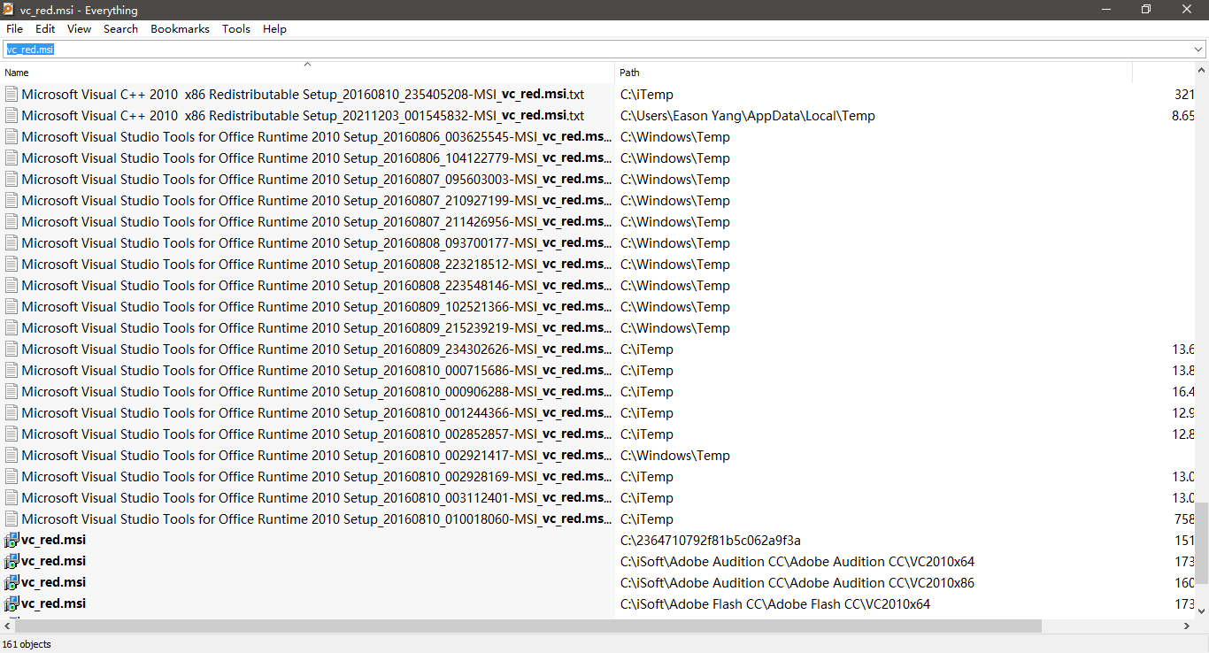Click the text file icon of the 20160810_235405208 log
Image resolution: width=1209 pixels, height=653 pixels.
12,94
